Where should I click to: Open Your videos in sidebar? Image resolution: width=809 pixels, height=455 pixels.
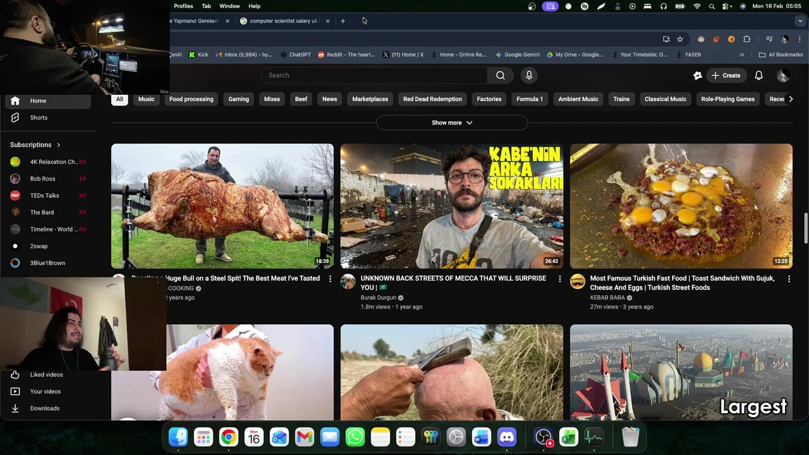point(48,392)
